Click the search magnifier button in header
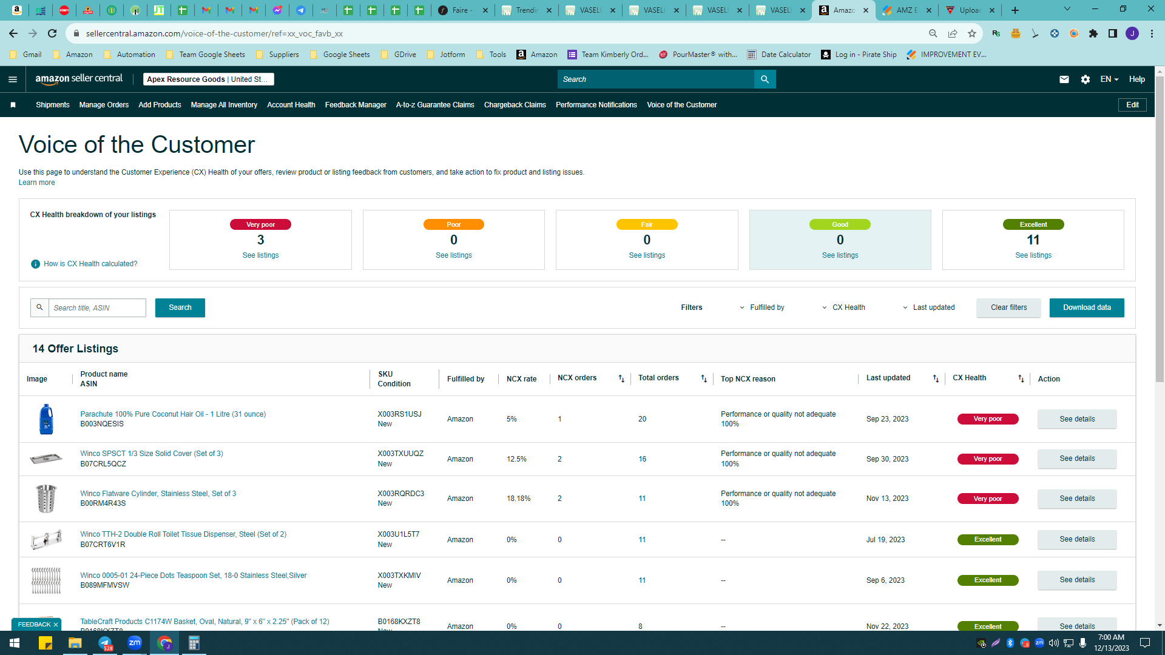 [x=765, y=79]
